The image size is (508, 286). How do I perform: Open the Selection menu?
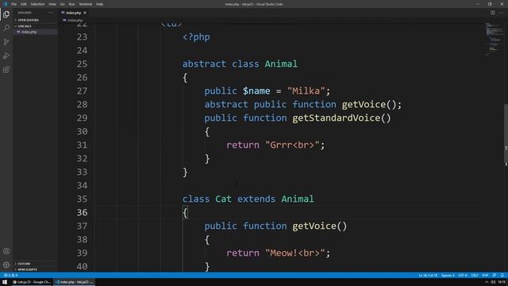(37, 4)
